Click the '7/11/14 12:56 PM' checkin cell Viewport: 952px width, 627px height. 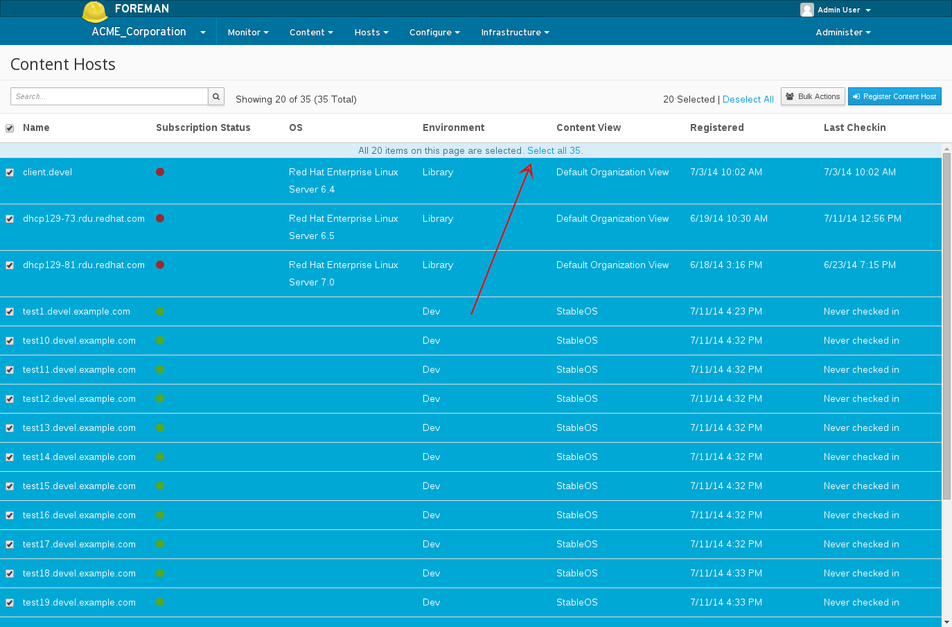(x=863, y=218)
